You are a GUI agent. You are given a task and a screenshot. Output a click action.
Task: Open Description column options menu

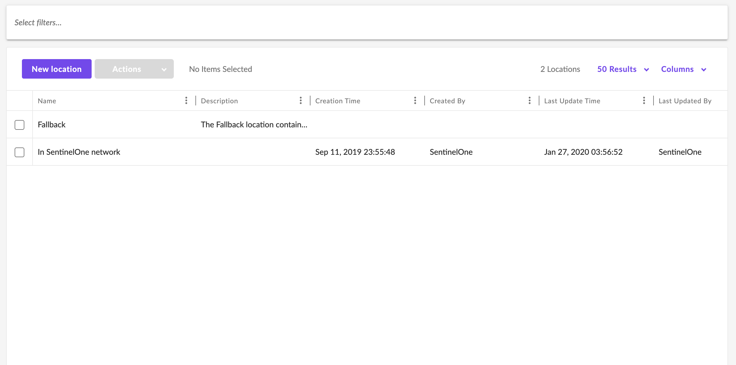301,101
